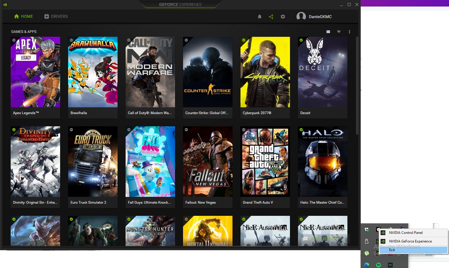Viewport: 449px width, 268px height.
Task: Select Exit in the tray context menu
Action: coord(413,250)
